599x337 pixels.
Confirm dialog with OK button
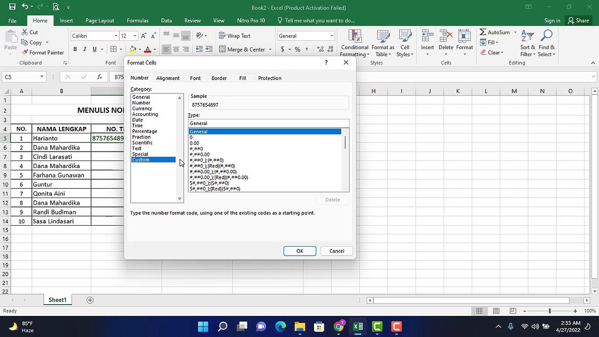(x=300, y=251)
